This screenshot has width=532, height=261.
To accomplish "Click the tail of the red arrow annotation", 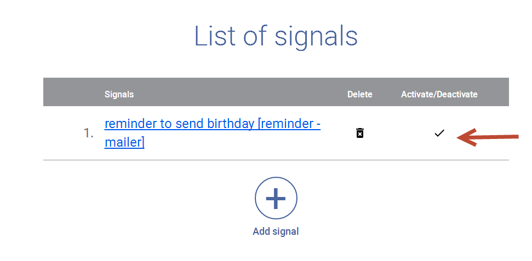I will pyautogui.click(x=509, y=137).
